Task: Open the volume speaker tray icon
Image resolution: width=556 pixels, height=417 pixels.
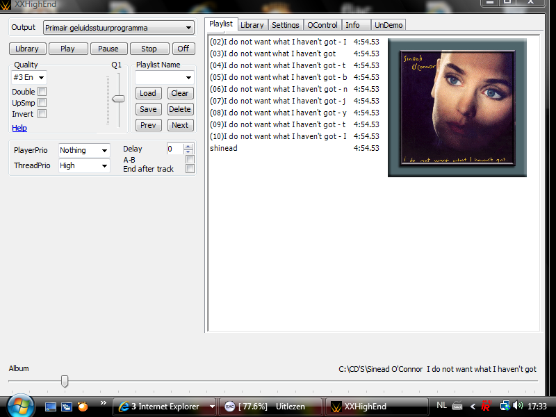Action: coord(518,405)
